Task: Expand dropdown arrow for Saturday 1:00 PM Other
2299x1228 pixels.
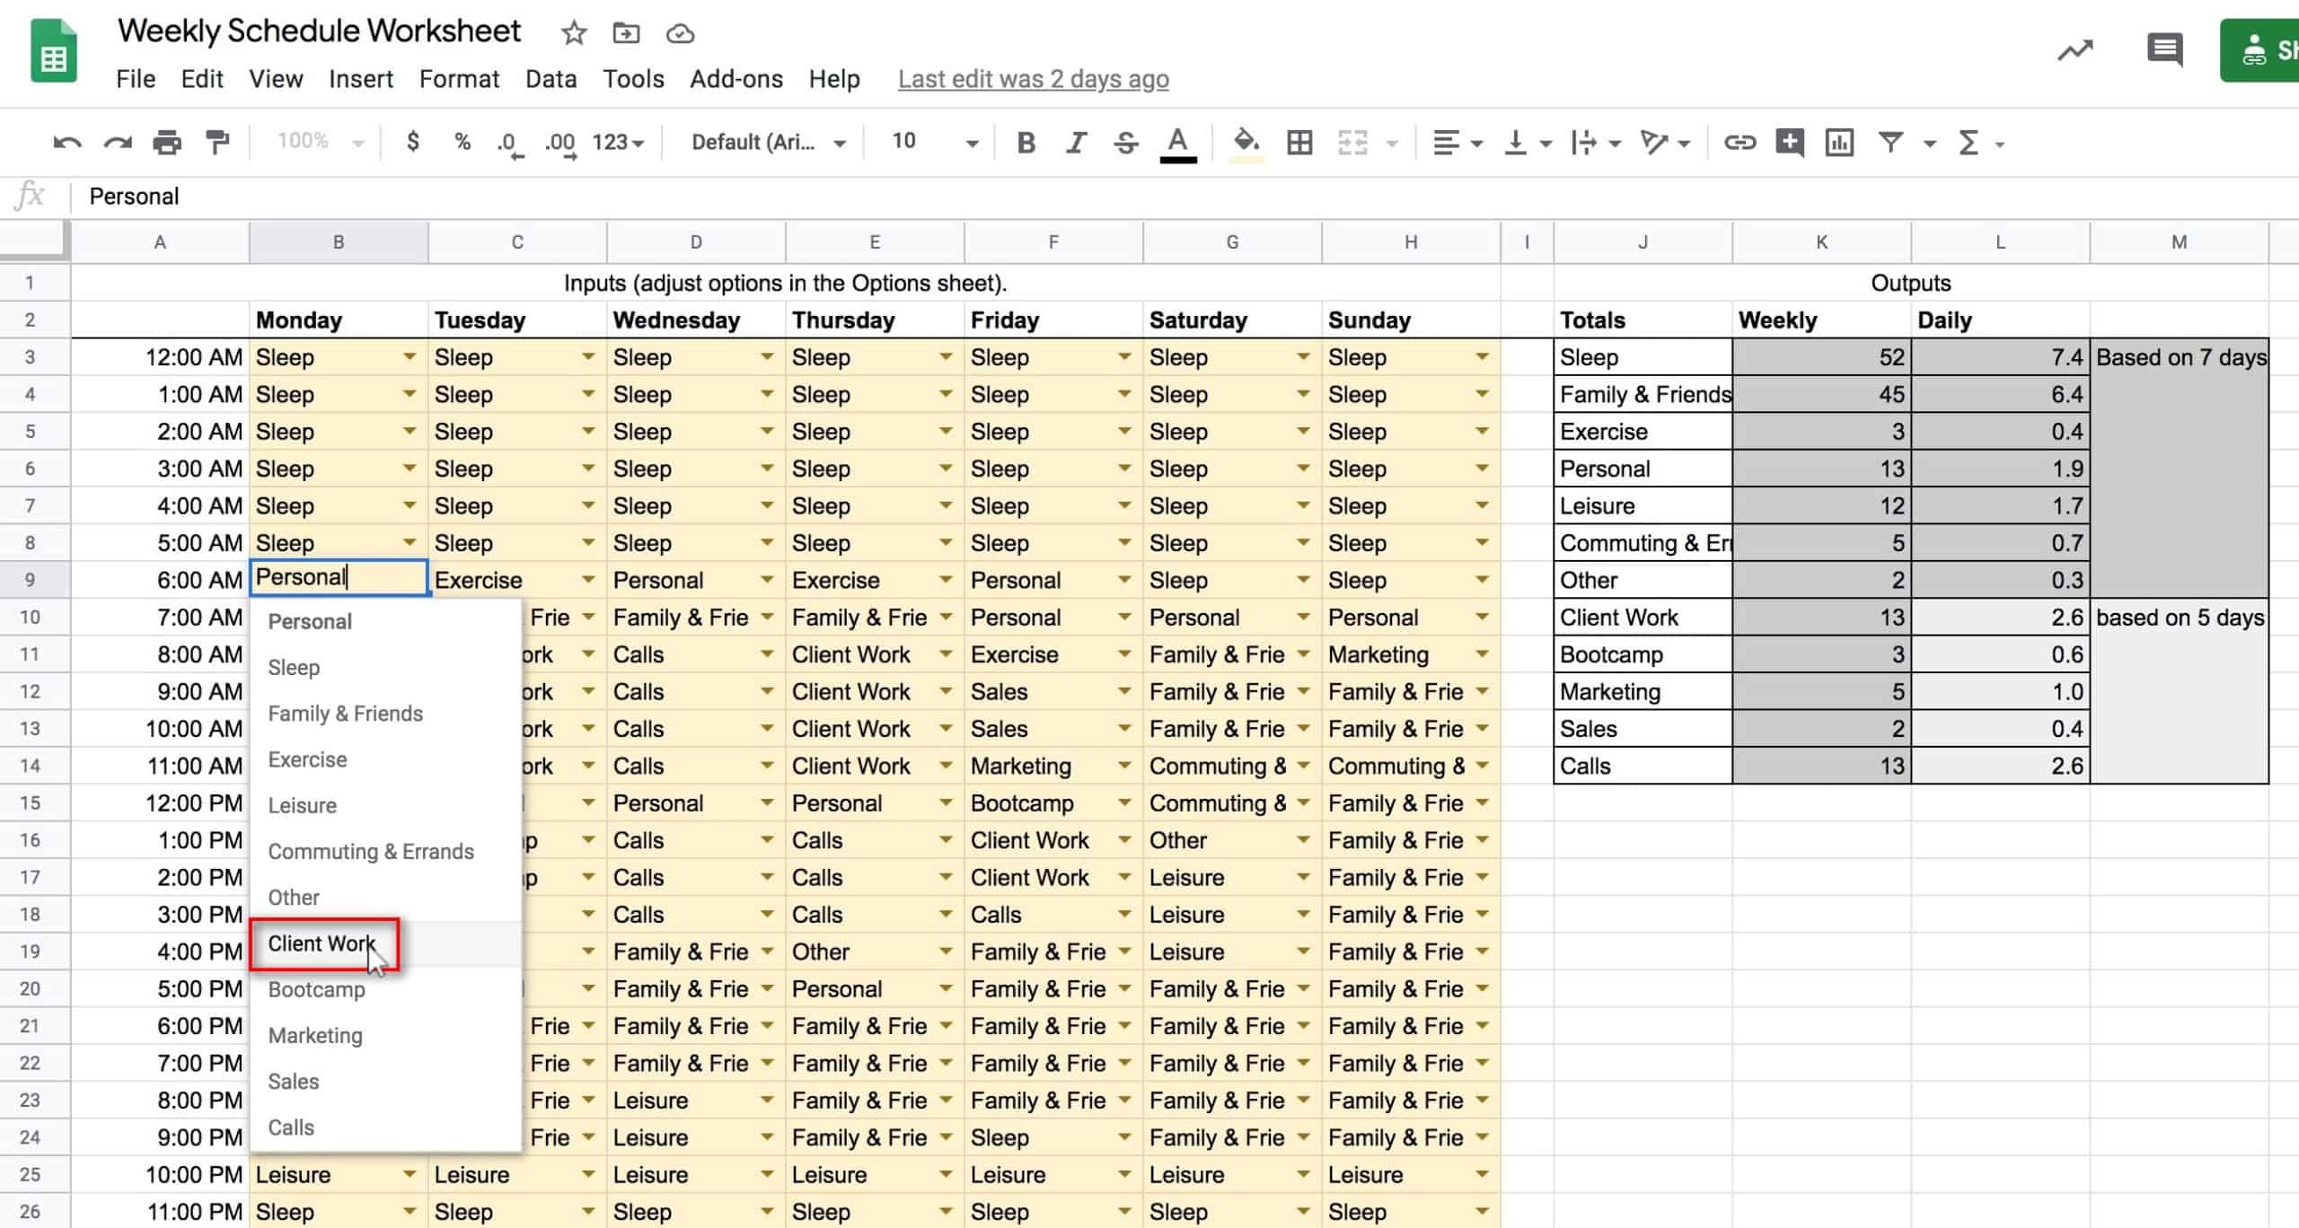Action: (1303, 840)
